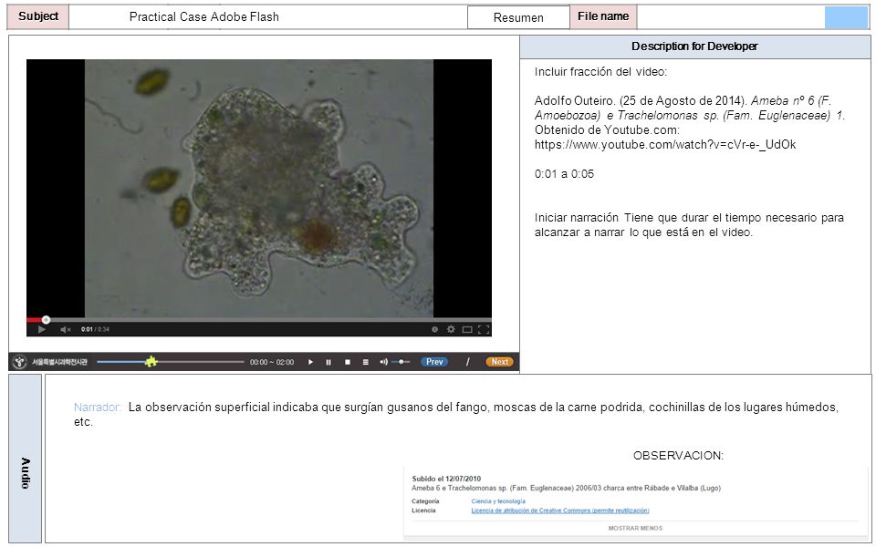Open the Ciencia y tecnología category link
This screenshot has width=876, height=547.
(498, 501)
